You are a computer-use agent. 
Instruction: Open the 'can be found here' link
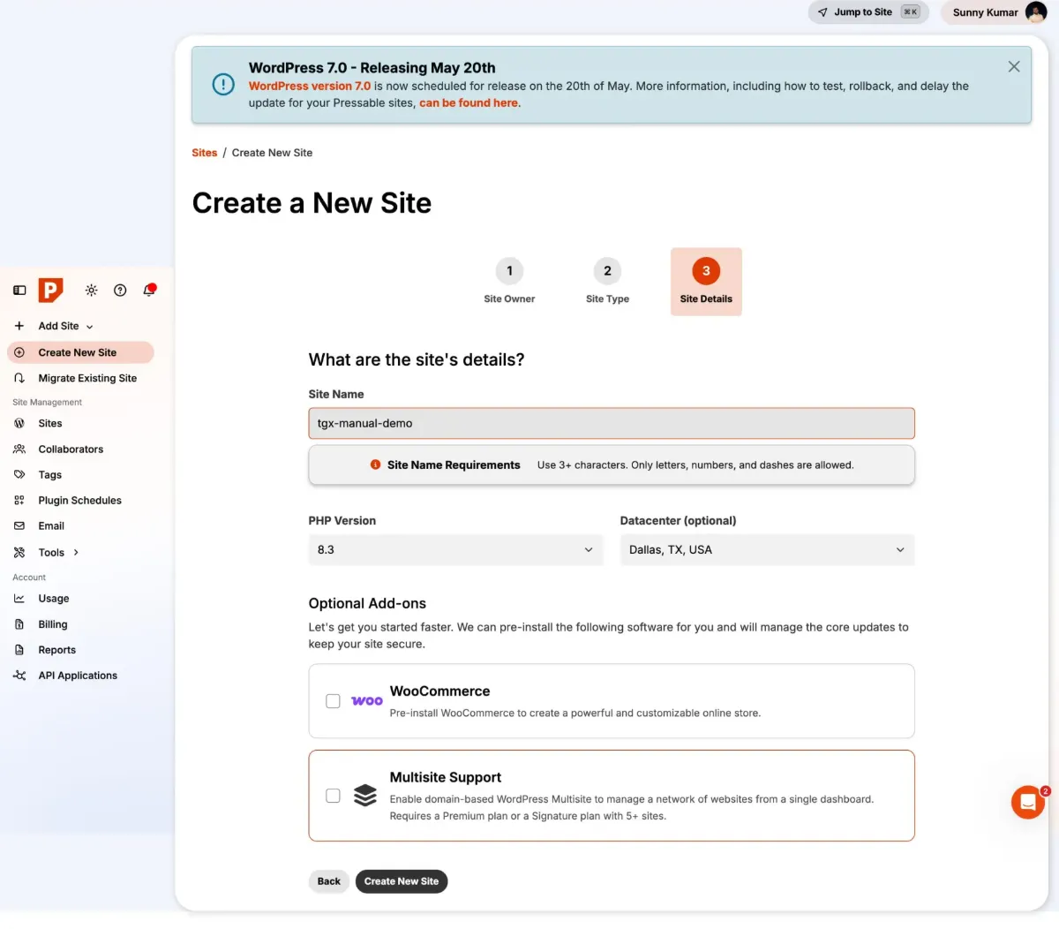[x=469, y=103]
